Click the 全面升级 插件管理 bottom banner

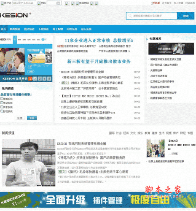click(98, 200)
